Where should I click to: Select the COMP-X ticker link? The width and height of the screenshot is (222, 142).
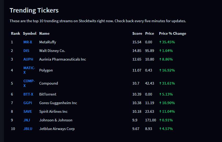[29, 83]
